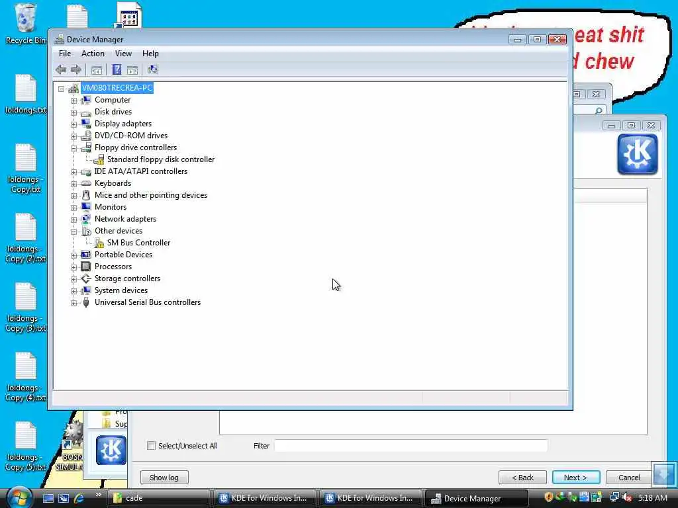Open the File menu
678x508 pixels.
(65, 54)
